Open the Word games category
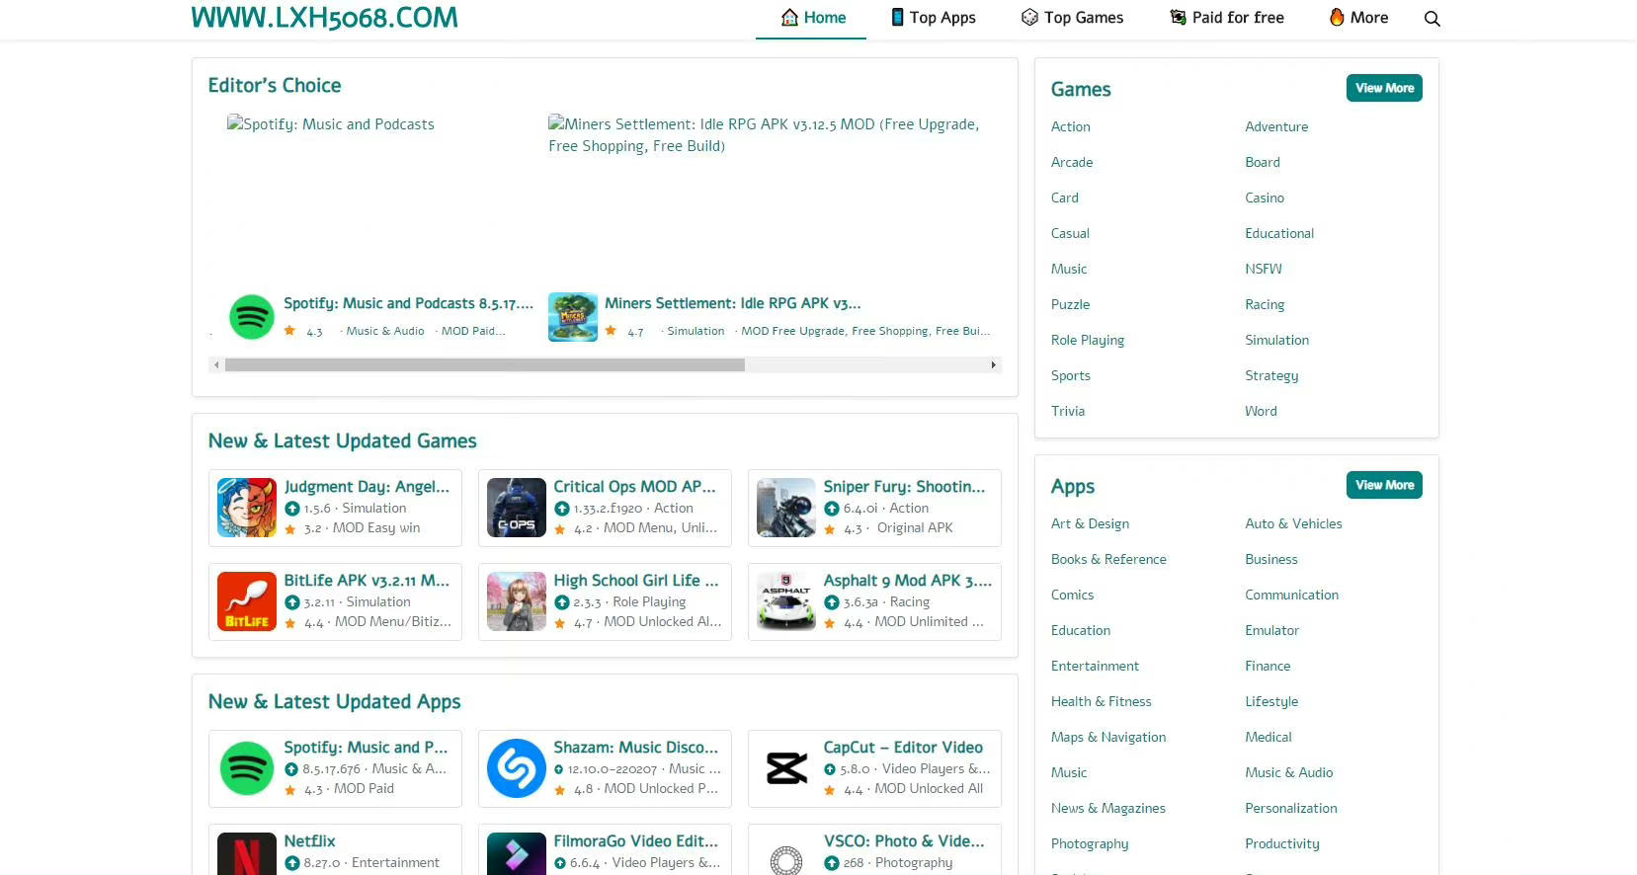Viewport: 1637px width, 875px height. pyautogui.click(x=1261, y=411)
